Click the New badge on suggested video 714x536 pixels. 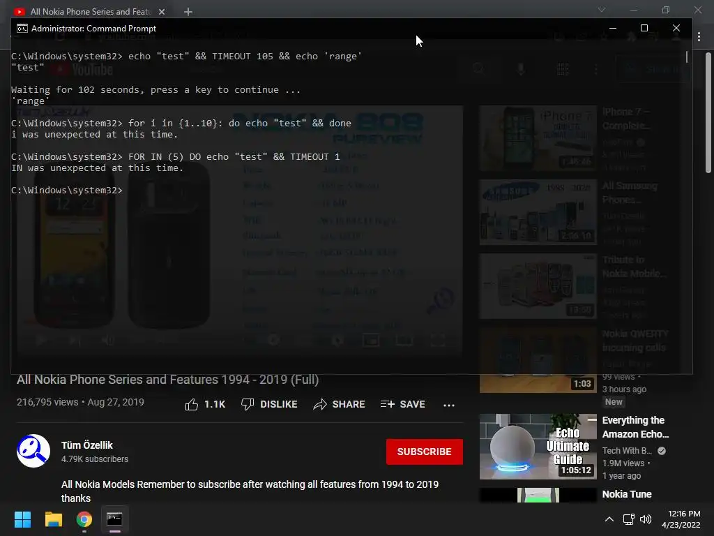(x=614, y=402)
